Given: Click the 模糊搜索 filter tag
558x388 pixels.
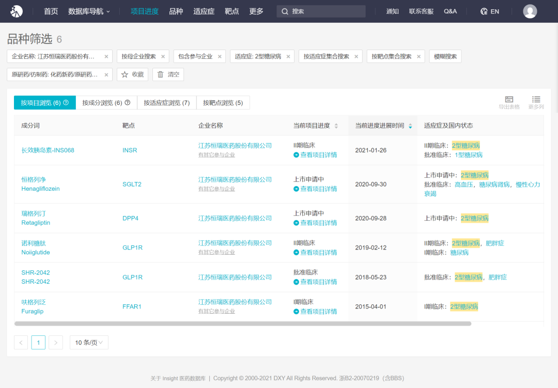Looking at the screenshot, I should 445,56.
